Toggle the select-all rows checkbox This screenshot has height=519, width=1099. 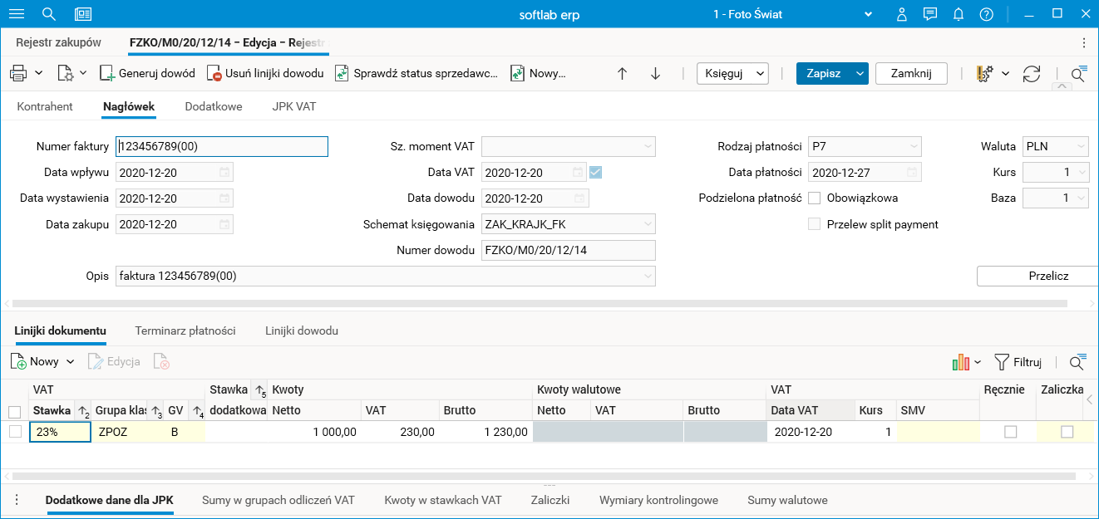[14, 411]
